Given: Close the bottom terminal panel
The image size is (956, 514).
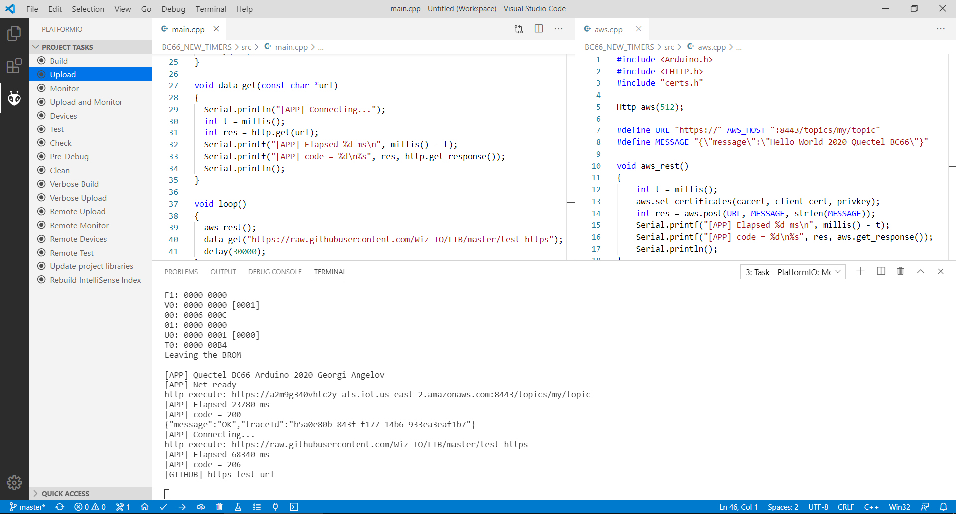Looking at the screenshot, I should [x=941, y=271].
